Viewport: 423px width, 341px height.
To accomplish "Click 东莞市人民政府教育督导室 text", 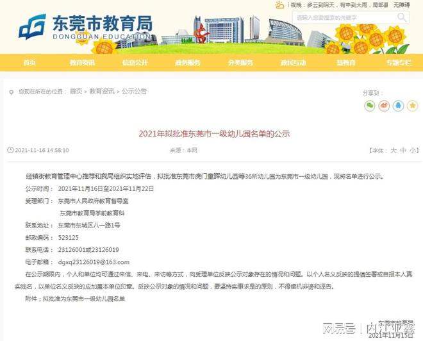I will (x=94, y=201).
